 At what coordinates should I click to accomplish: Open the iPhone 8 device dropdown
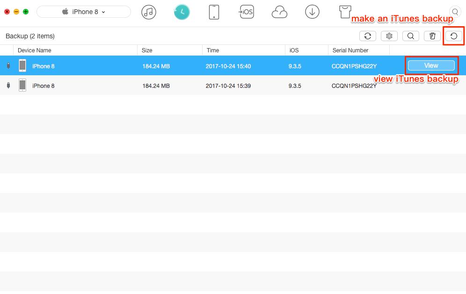[x=83, y=12]
